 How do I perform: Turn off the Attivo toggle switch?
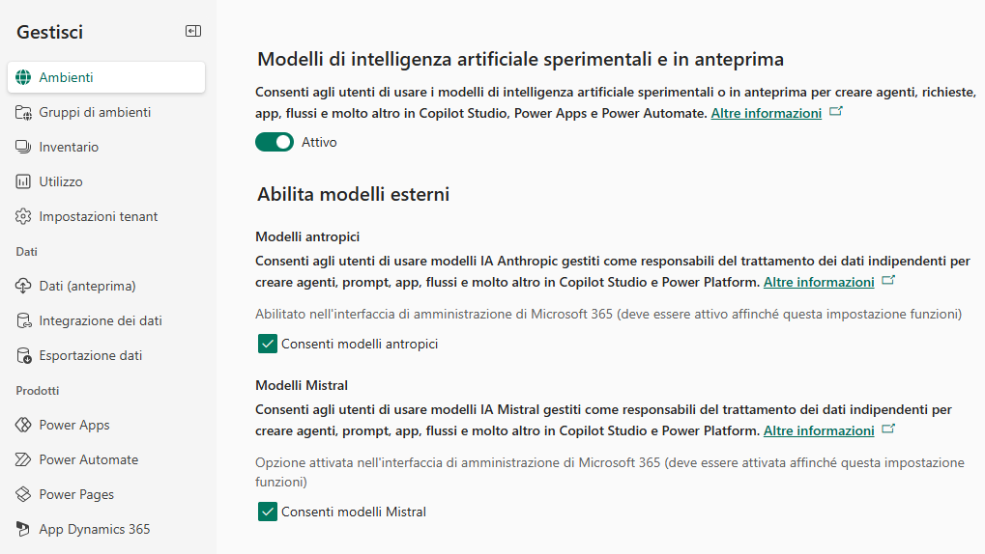(x=275, y=142)
